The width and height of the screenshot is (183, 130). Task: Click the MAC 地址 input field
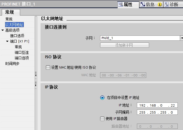coord(123,75)
